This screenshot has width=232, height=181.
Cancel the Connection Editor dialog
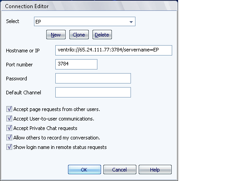click(x=120, y=170)
